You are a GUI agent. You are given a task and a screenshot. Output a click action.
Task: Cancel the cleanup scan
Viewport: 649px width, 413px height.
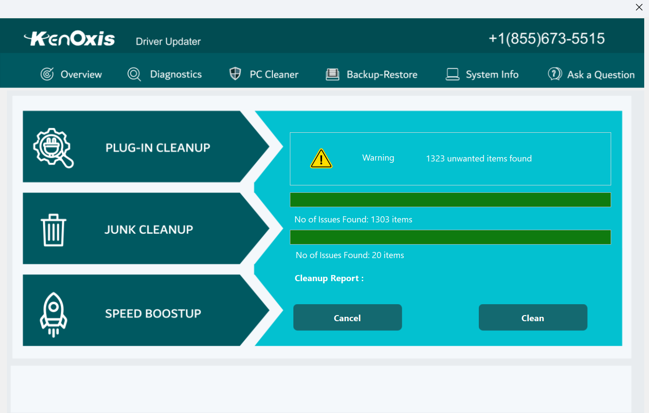tap(347, 317)
